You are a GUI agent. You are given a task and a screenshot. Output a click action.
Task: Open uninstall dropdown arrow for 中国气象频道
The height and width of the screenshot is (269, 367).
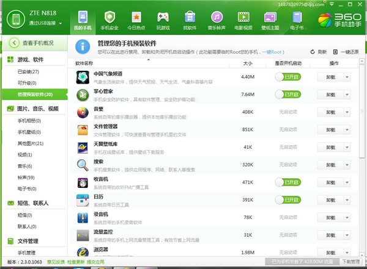coord(347,77)
